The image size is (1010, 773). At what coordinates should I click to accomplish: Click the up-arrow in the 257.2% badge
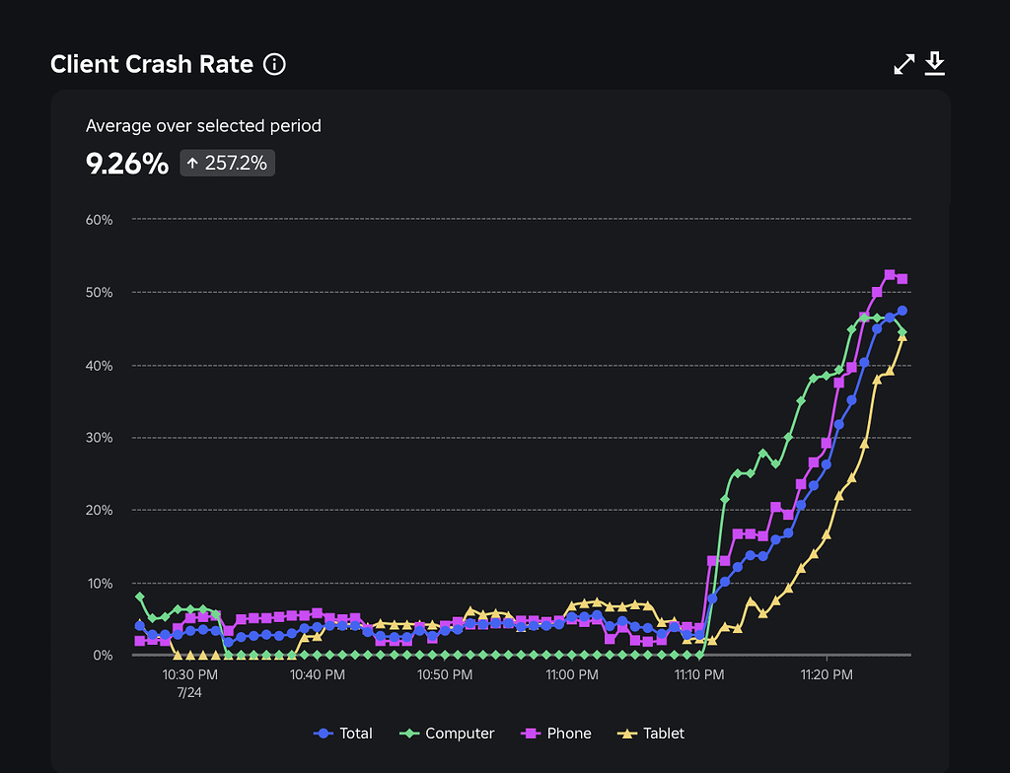pyautogui.click(x=192, y=164)
